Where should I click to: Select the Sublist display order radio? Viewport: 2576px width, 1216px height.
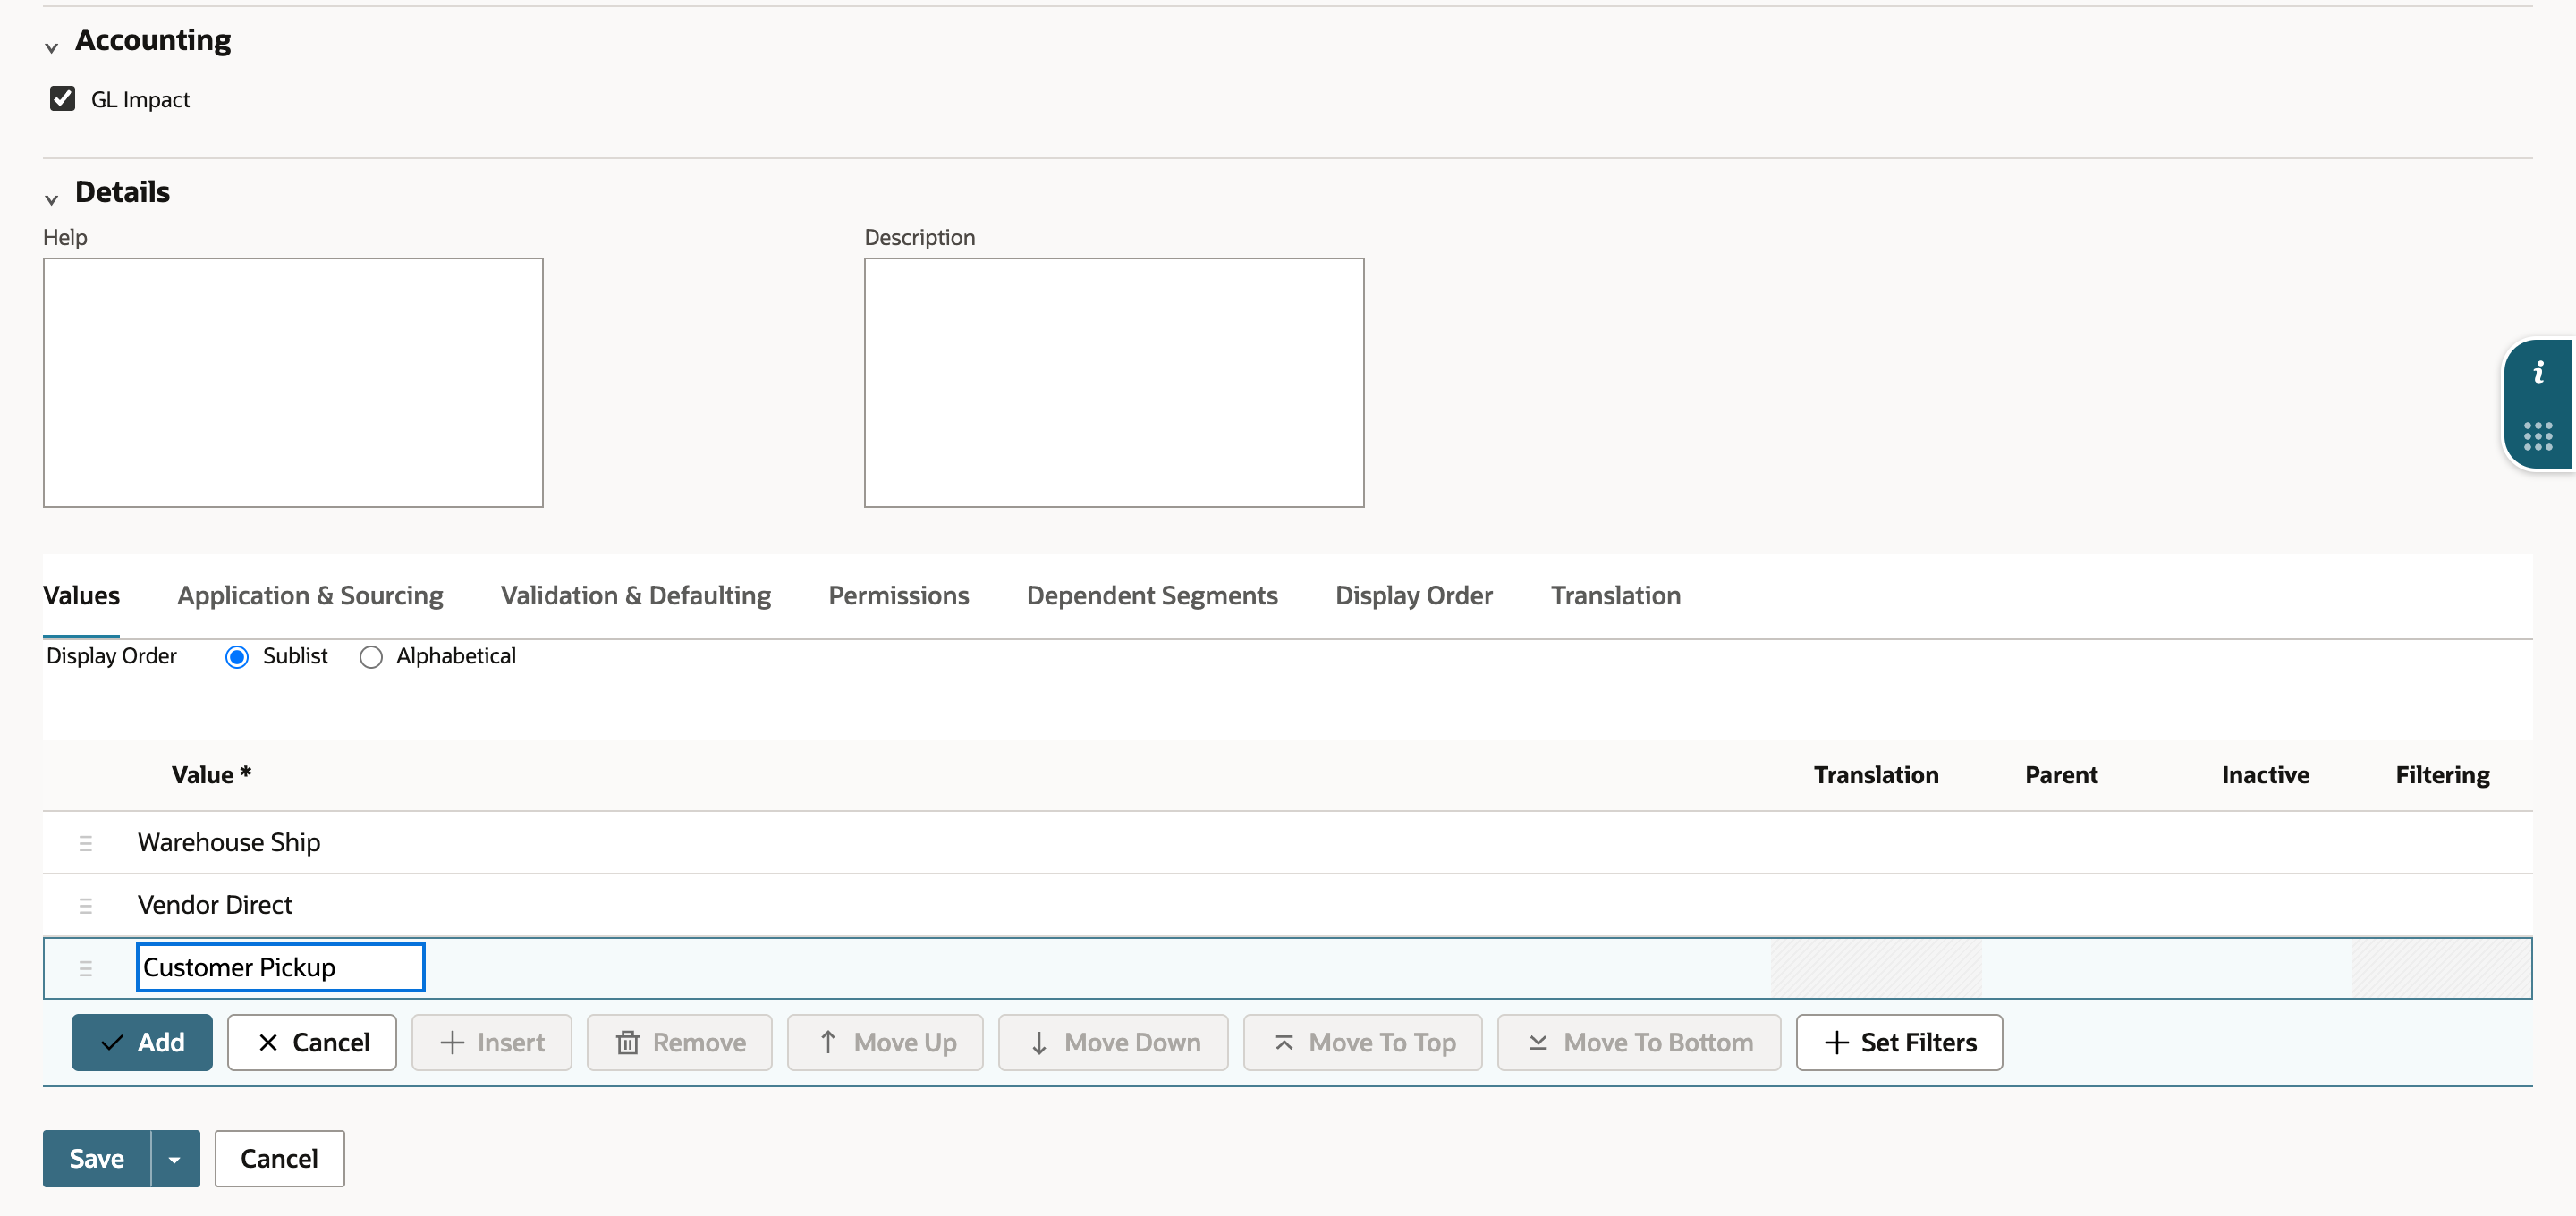[x=237, y=657]
